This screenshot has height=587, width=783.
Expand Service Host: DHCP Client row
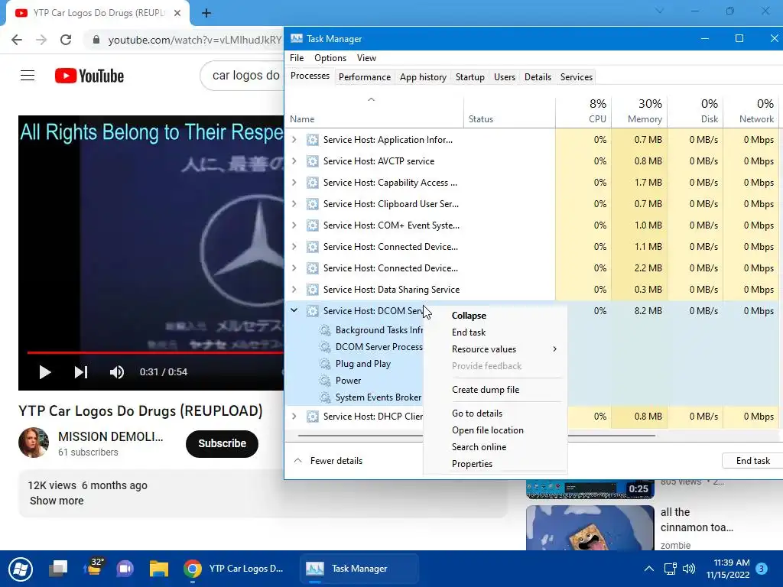click(x=294, y=417)
